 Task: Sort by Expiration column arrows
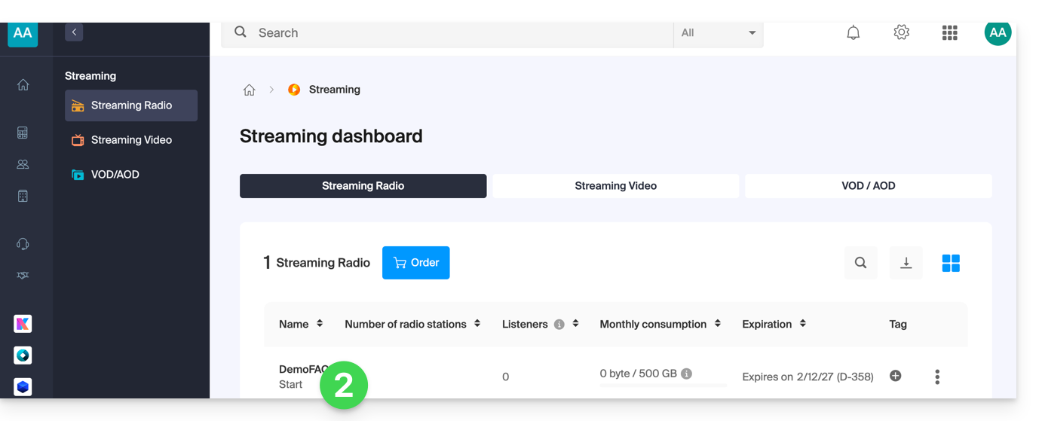coord(802,324)
